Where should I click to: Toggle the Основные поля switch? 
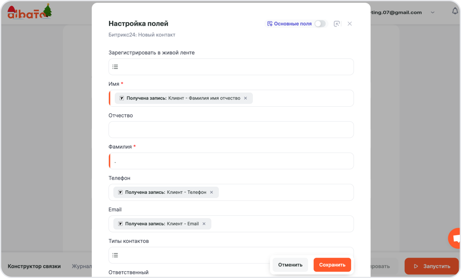320,24
